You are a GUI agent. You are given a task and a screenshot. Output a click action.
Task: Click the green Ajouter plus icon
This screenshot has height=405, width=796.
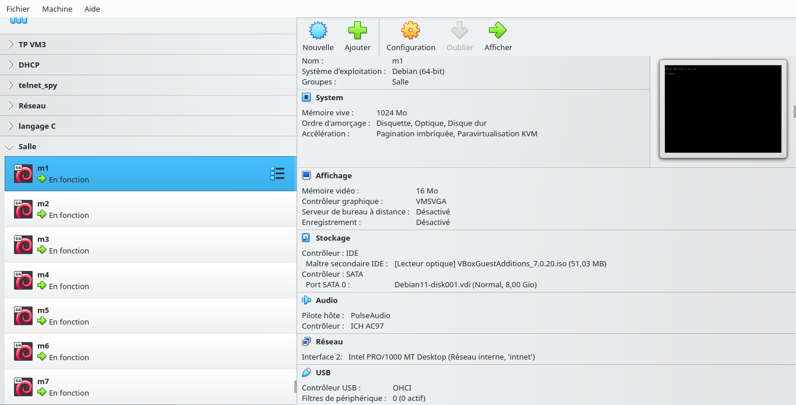[x=357, y=30]
